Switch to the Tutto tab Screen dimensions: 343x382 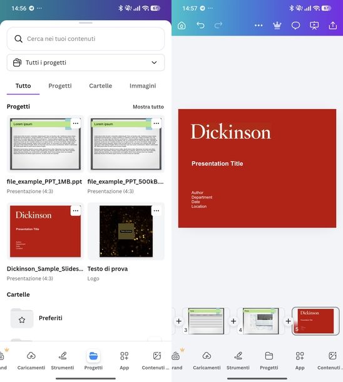[x=23, y=86]
